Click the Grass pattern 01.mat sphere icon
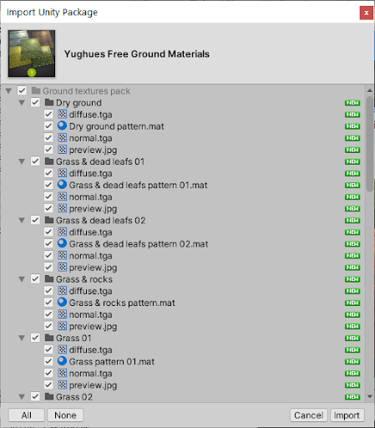Viewport: 375px width, 428px height. [x=62, y=361]
